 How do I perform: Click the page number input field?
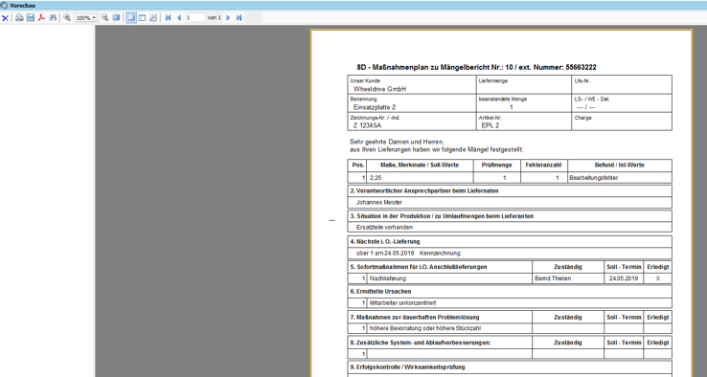click(195, 17)
